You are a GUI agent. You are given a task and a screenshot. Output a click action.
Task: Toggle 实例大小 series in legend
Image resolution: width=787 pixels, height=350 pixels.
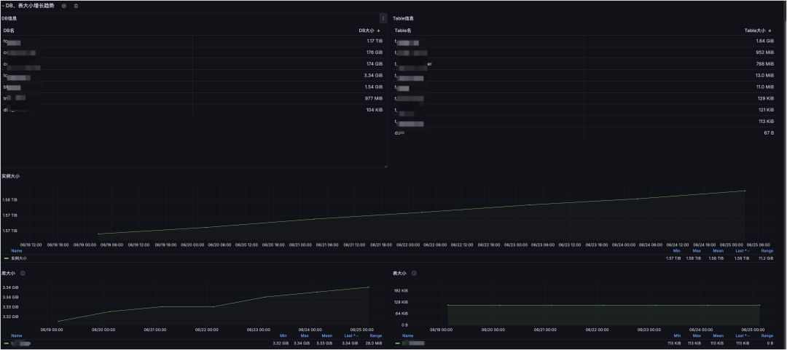coord(18,258)
